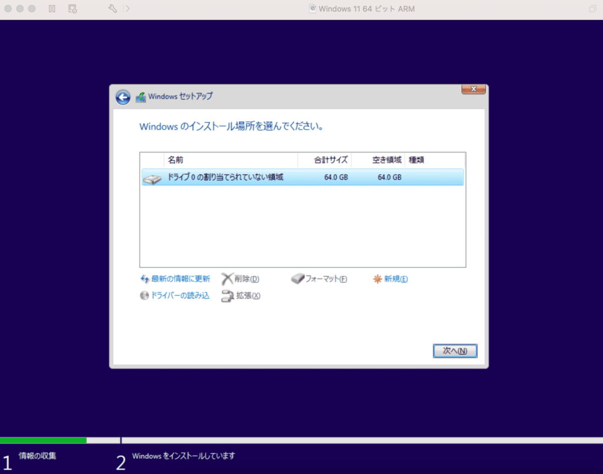The image size is (603, 474).
Task: Click the chevron arrow next to the wrench
Action: pyautogui.click(x=127, y=8)
